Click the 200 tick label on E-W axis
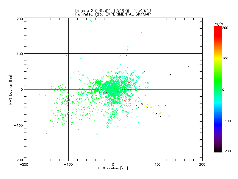 [x=202, y=164]
